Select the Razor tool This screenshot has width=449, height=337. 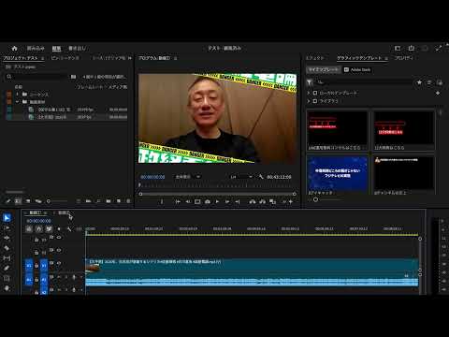pos(7,248)
